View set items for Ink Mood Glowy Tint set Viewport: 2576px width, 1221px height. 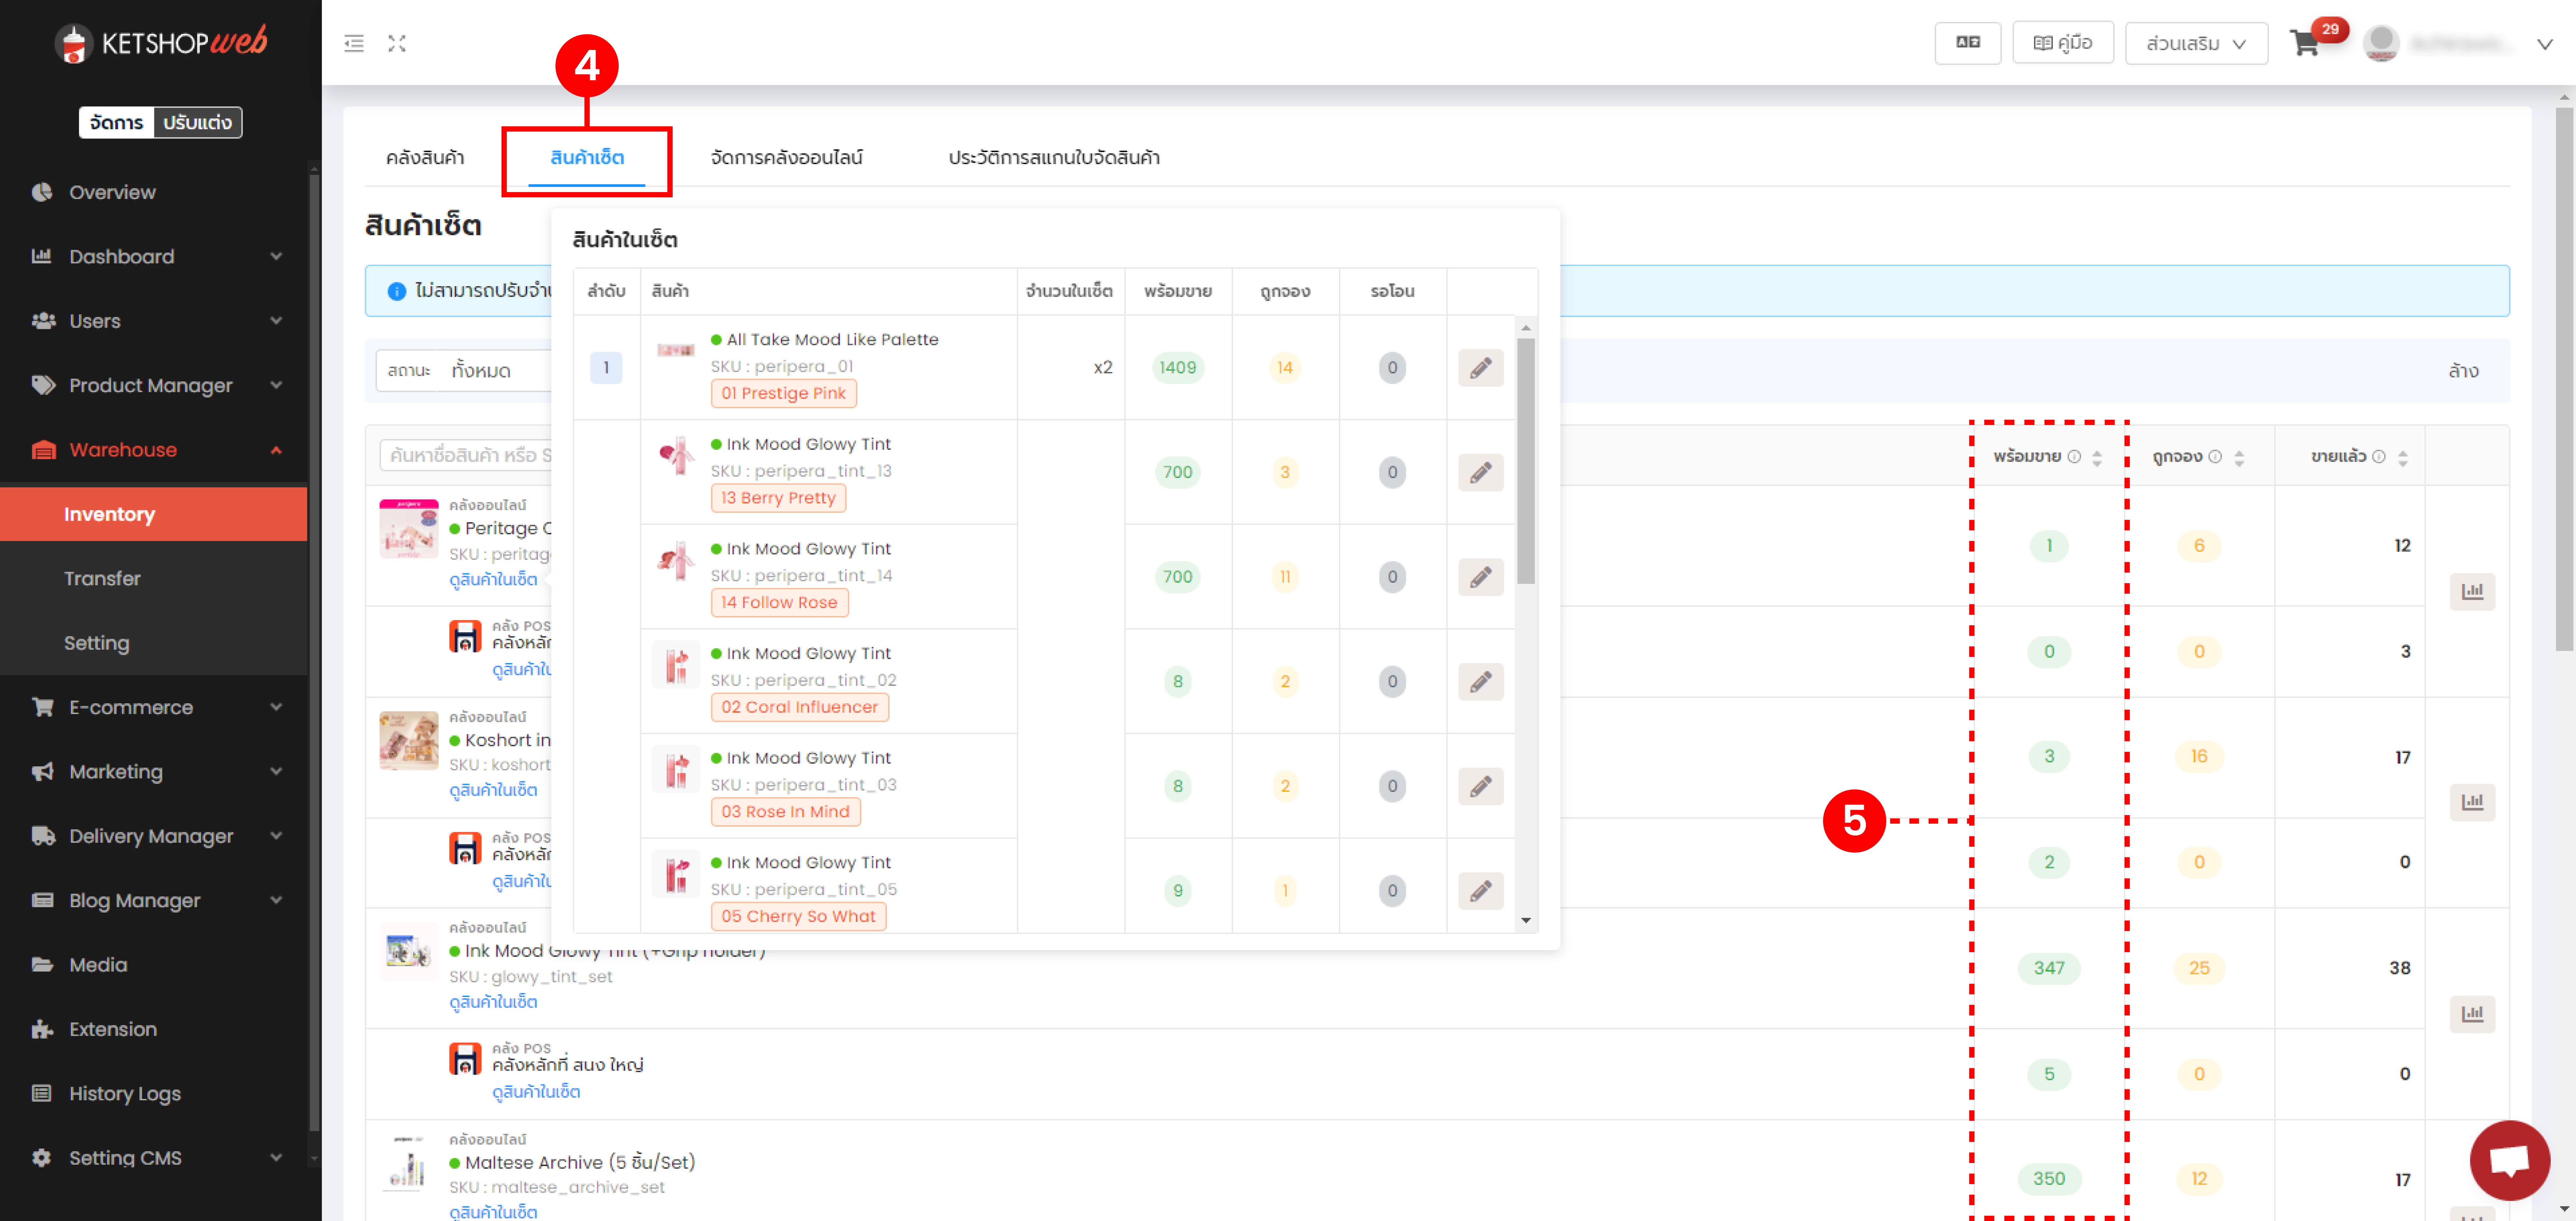[x=493, y=1002]
